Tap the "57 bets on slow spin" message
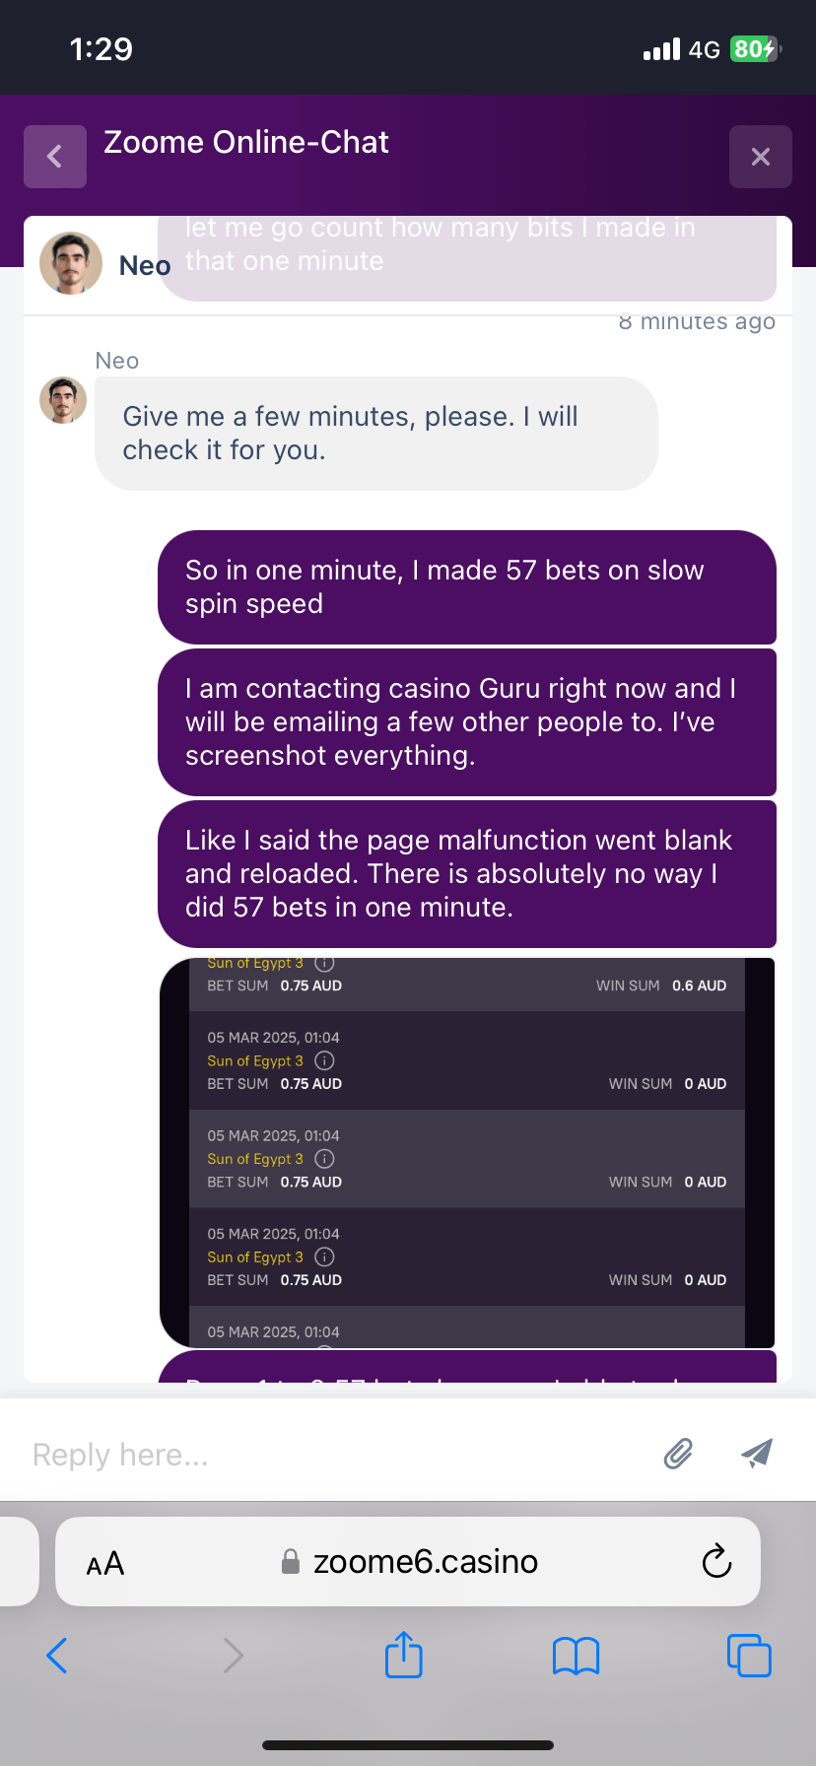Viewport: 816px width, 1766px height. pos(467,587)
